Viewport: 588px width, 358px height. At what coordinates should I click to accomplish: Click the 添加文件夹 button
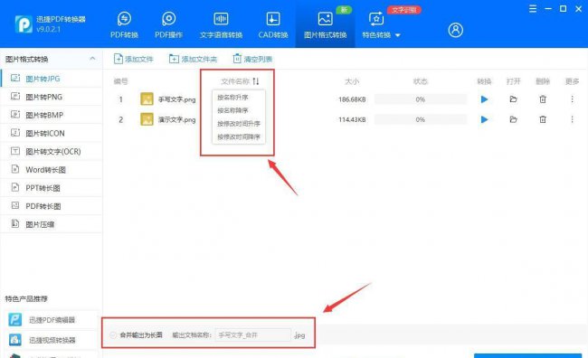pyautogui.click(x=193, y=59)
